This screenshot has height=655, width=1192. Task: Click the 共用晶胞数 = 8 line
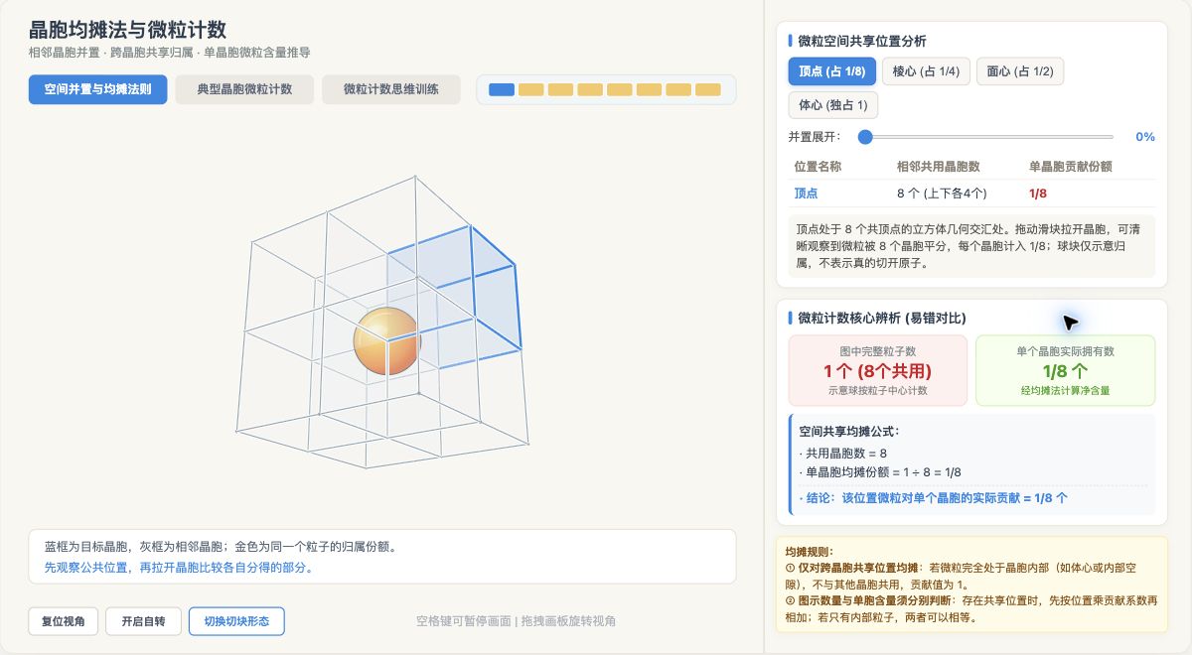(x=842, y=453)
